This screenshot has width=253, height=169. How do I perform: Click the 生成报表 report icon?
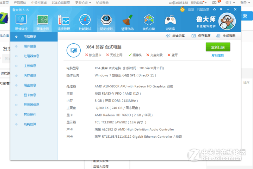click(218, 36)
